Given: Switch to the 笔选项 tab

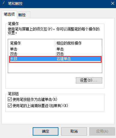Looking at the screenshot, I should [x=9, y=14].
